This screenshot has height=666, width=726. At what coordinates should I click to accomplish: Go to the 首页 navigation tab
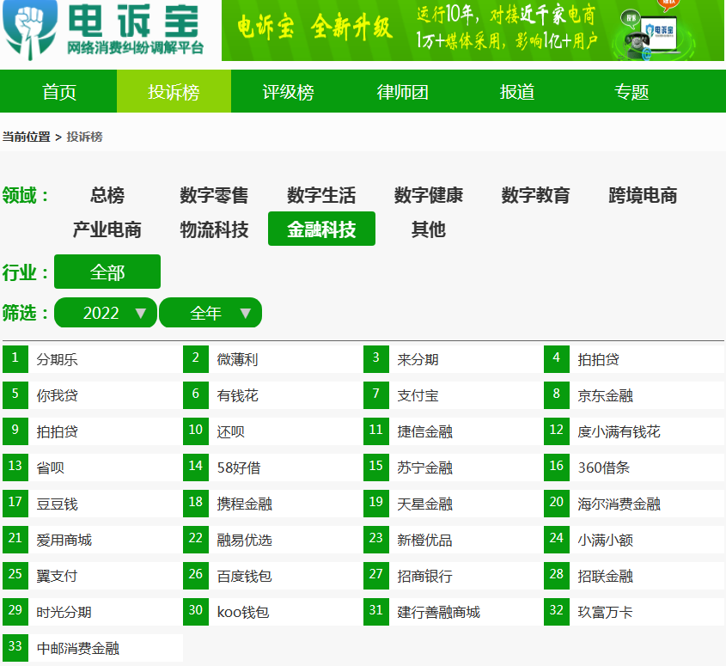tap(58, 91)
